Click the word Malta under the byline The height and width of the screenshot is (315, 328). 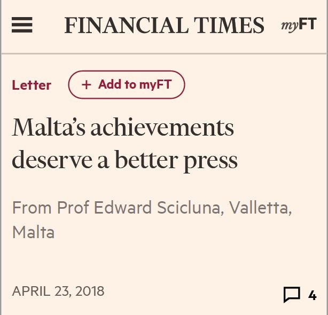(34, 232)
